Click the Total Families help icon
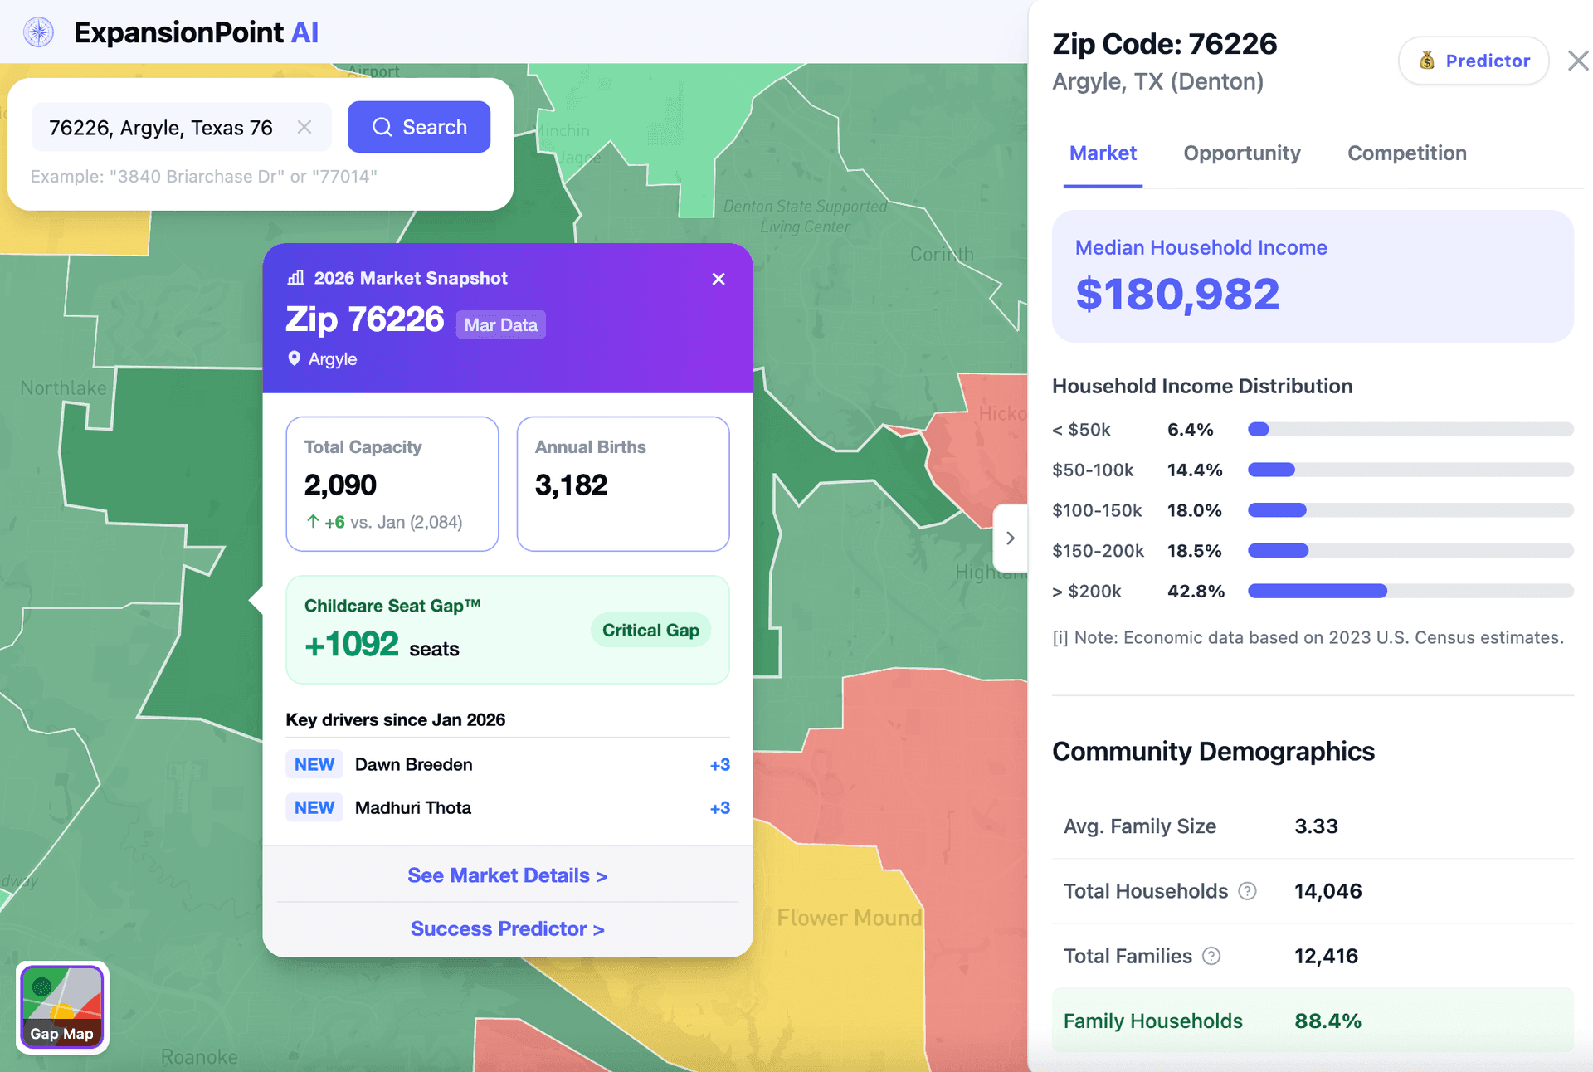The image size is (1593, 1072). pyautogui.click(x=1211, y=956)
